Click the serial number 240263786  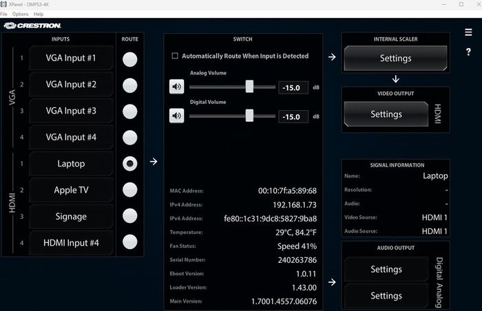click(297, 260)
